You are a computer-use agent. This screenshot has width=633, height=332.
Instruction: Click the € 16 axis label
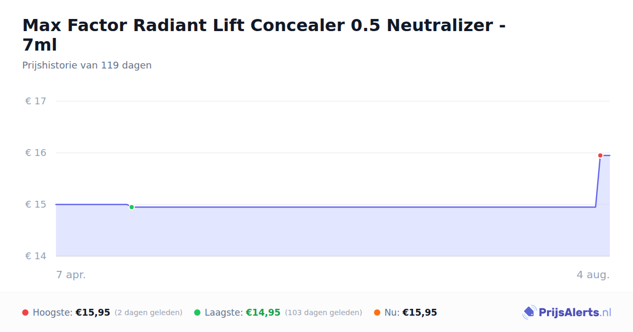pos(36,153)
